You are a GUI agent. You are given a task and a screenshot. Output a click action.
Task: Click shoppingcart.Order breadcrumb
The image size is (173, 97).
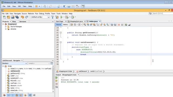click(65, 71)
